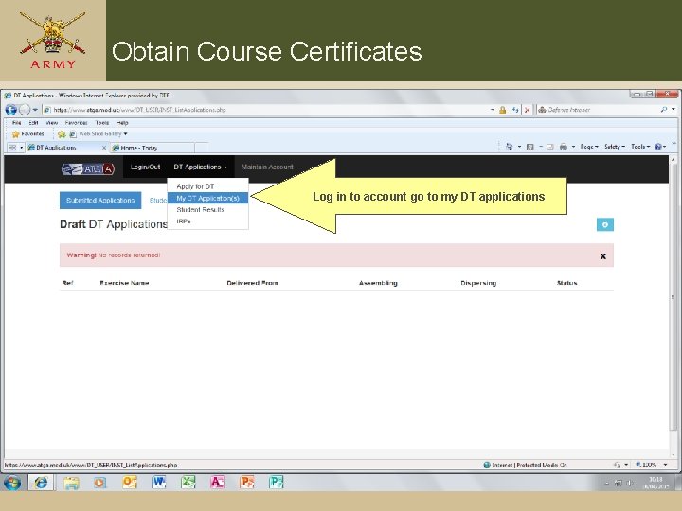
Task: Click the Status column header
Action: 566,283
